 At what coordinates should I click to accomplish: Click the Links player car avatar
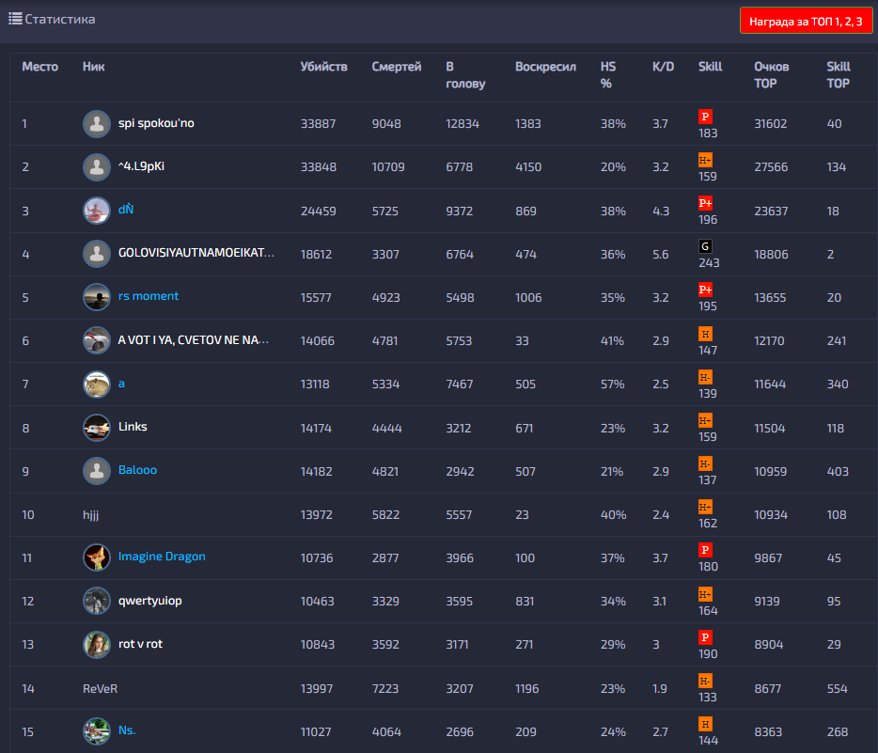(x=96, y=428)
